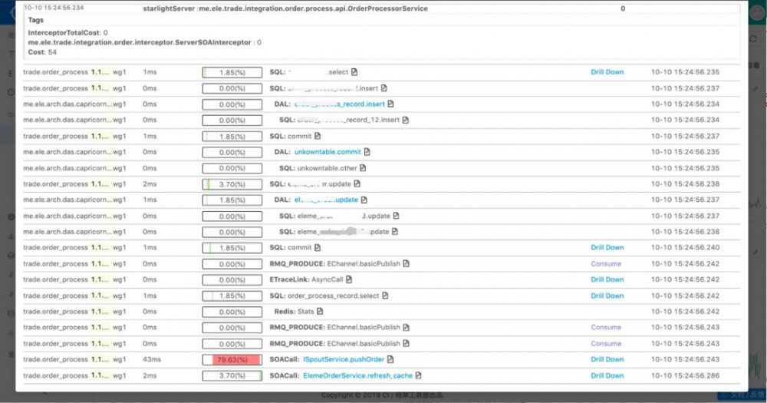Open document icon next to ElemeOrderService.refresh_cache

tap(418, 375)
